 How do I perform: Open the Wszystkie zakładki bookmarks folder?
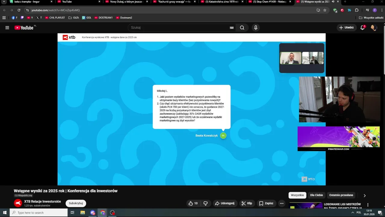tap(371, 18)
